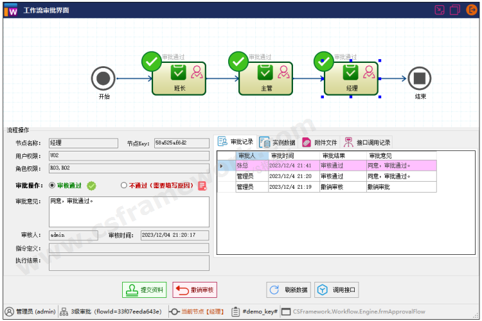
Task: Click green check badge on 班长 node
Action: click(x=152, y=62)
